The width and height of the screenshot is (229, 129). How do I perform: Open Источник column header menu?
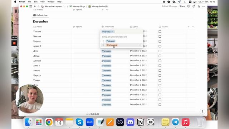(x=108, y=27)
